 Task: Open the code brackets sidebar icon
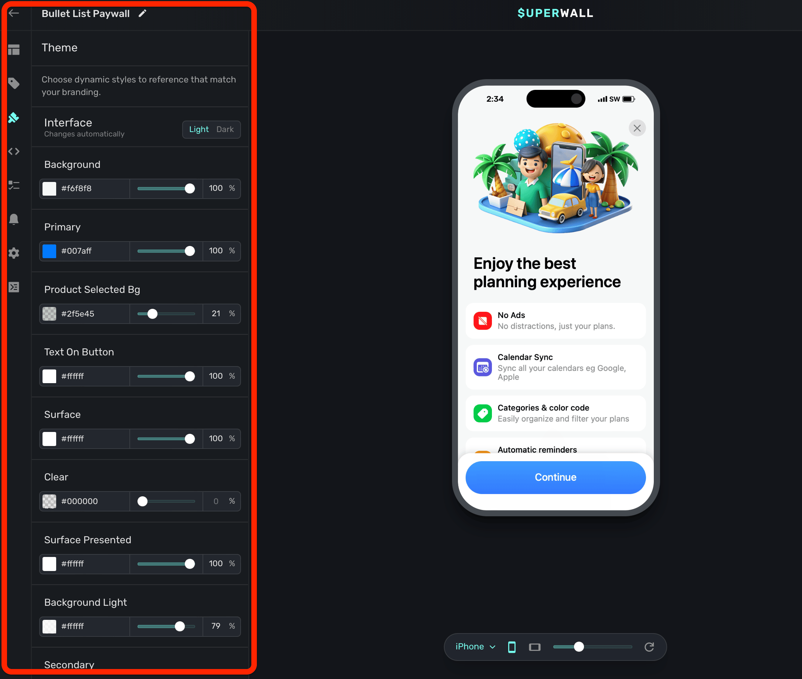click(x=14, y=151)
